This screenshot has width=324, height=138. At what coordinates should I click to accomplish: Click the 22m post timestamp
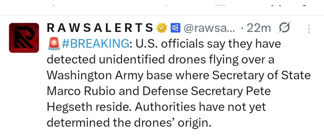(259, 28)
